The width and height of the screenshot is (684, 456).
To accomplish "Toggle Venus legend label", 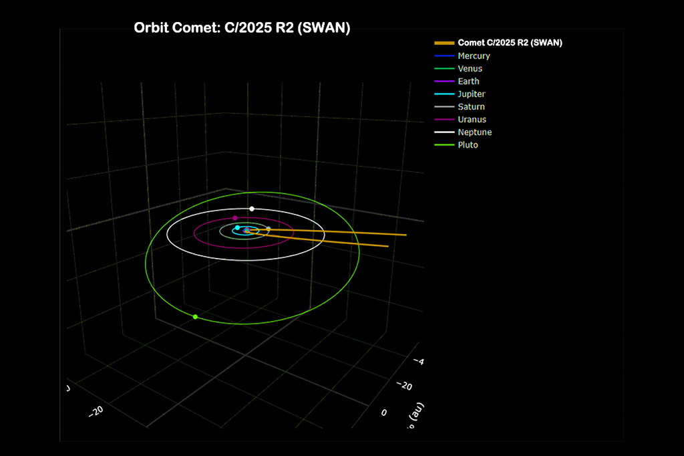I will (x=470, y=69).
